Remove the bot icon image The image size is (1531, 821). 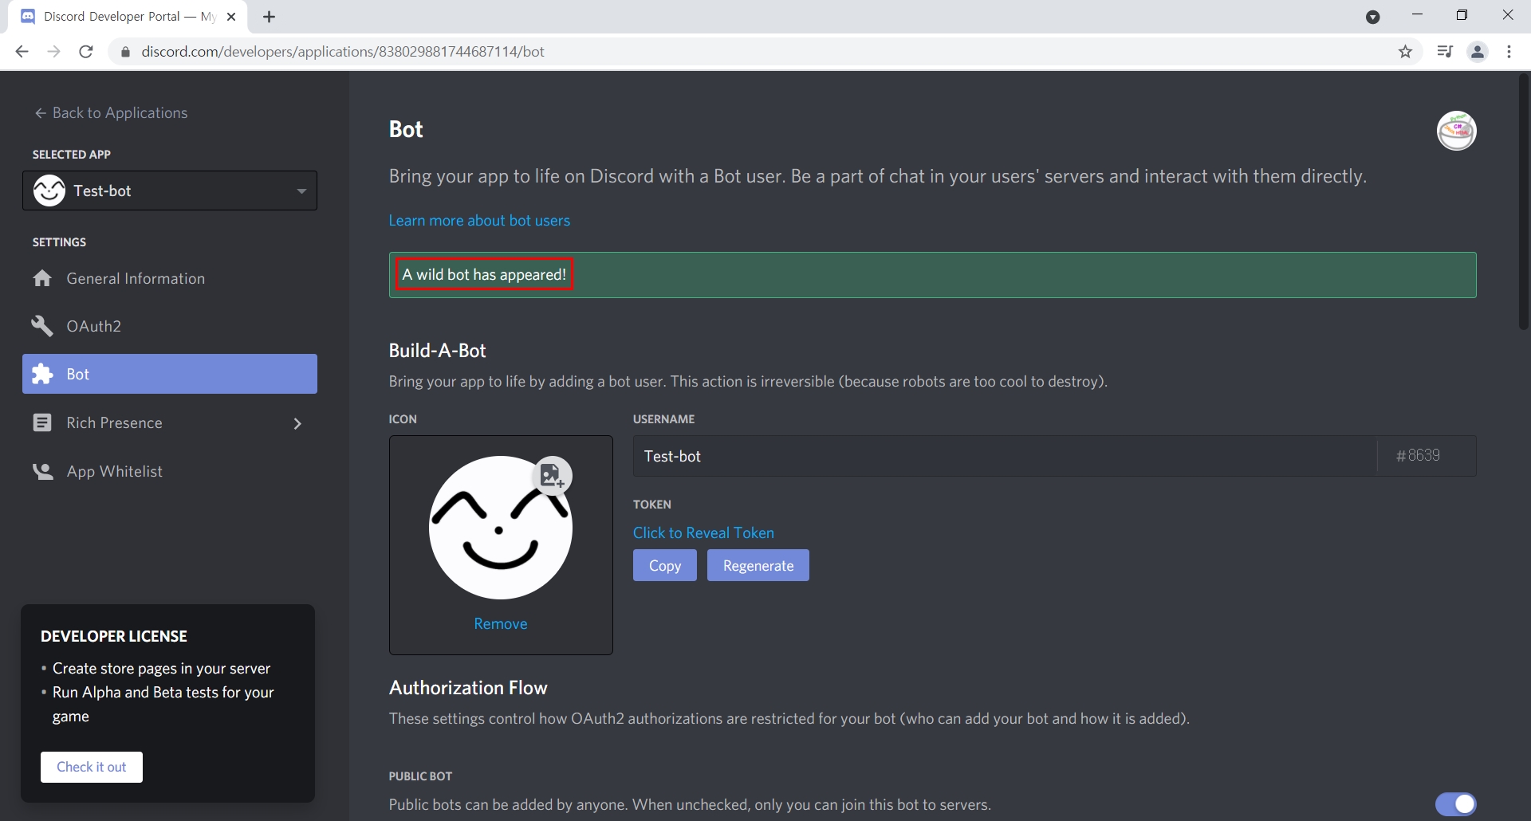click(501, 624)
